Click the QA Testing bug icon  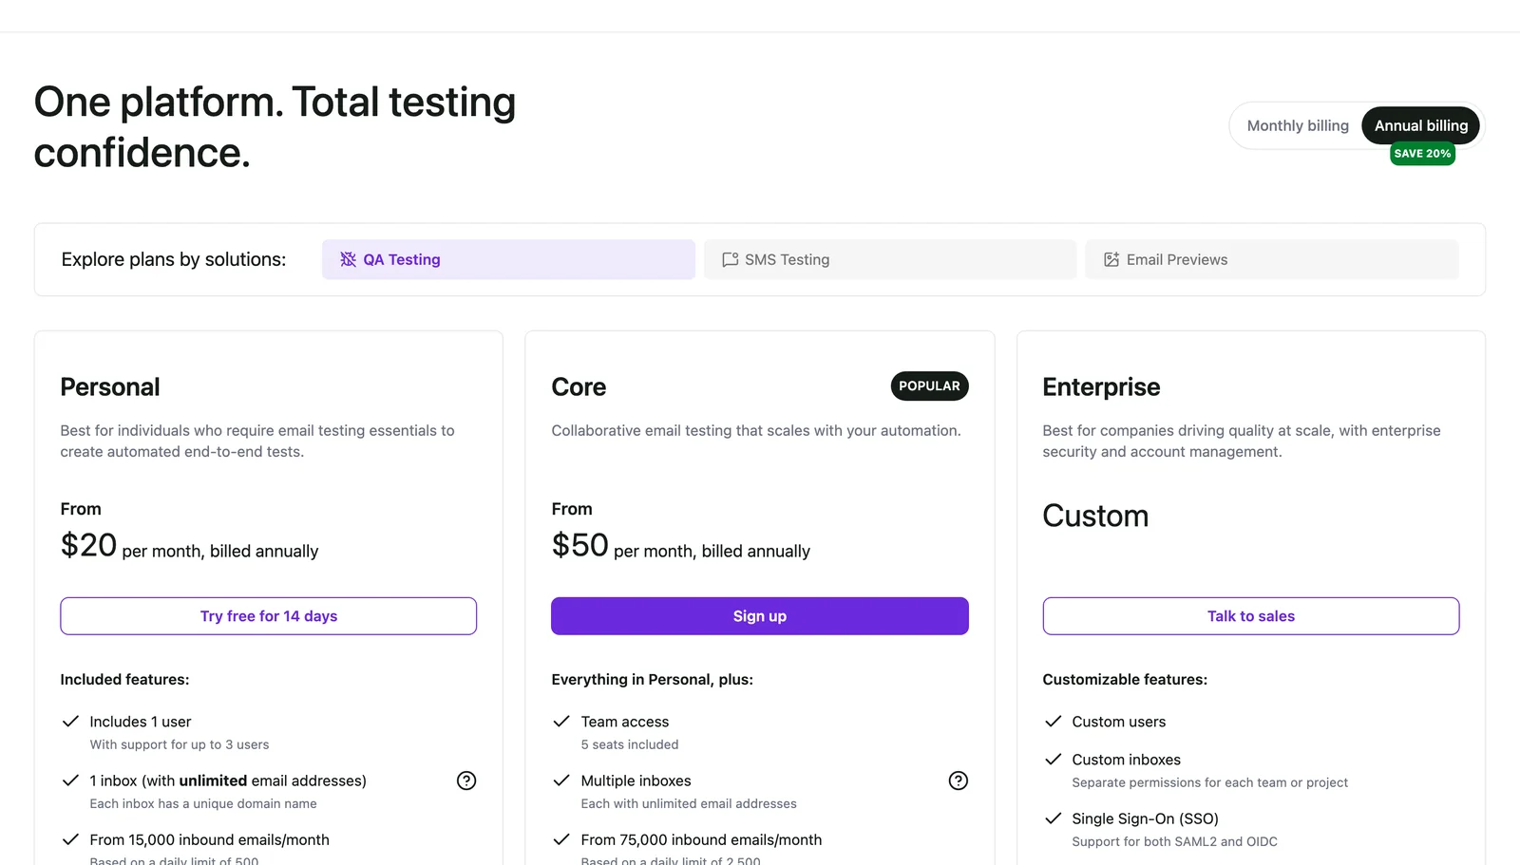348,259
